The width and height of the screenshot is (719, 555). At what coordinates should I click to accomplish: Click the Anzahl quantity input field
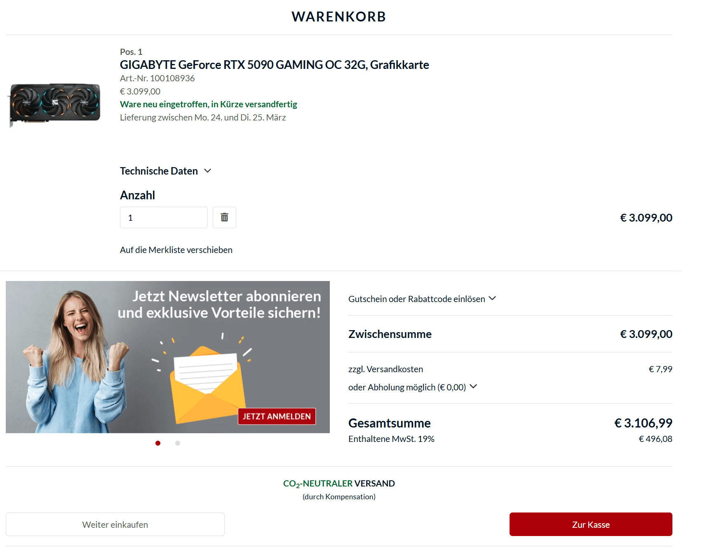[x=164, y=217]
